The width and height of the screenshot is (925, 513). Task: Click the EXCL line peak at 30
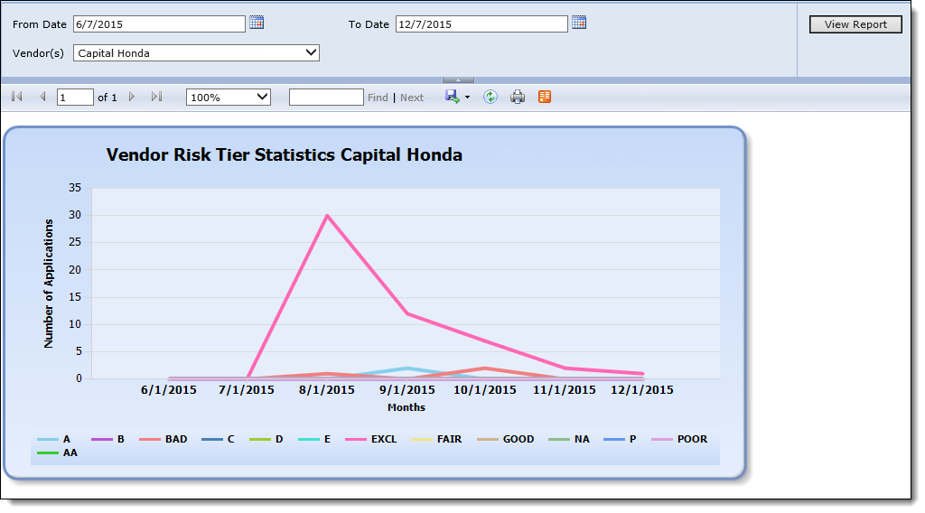(327, 215)
